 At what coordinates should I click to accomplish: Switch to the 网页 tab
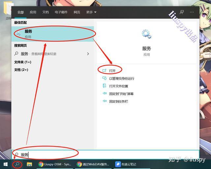[x=77, y=12]
